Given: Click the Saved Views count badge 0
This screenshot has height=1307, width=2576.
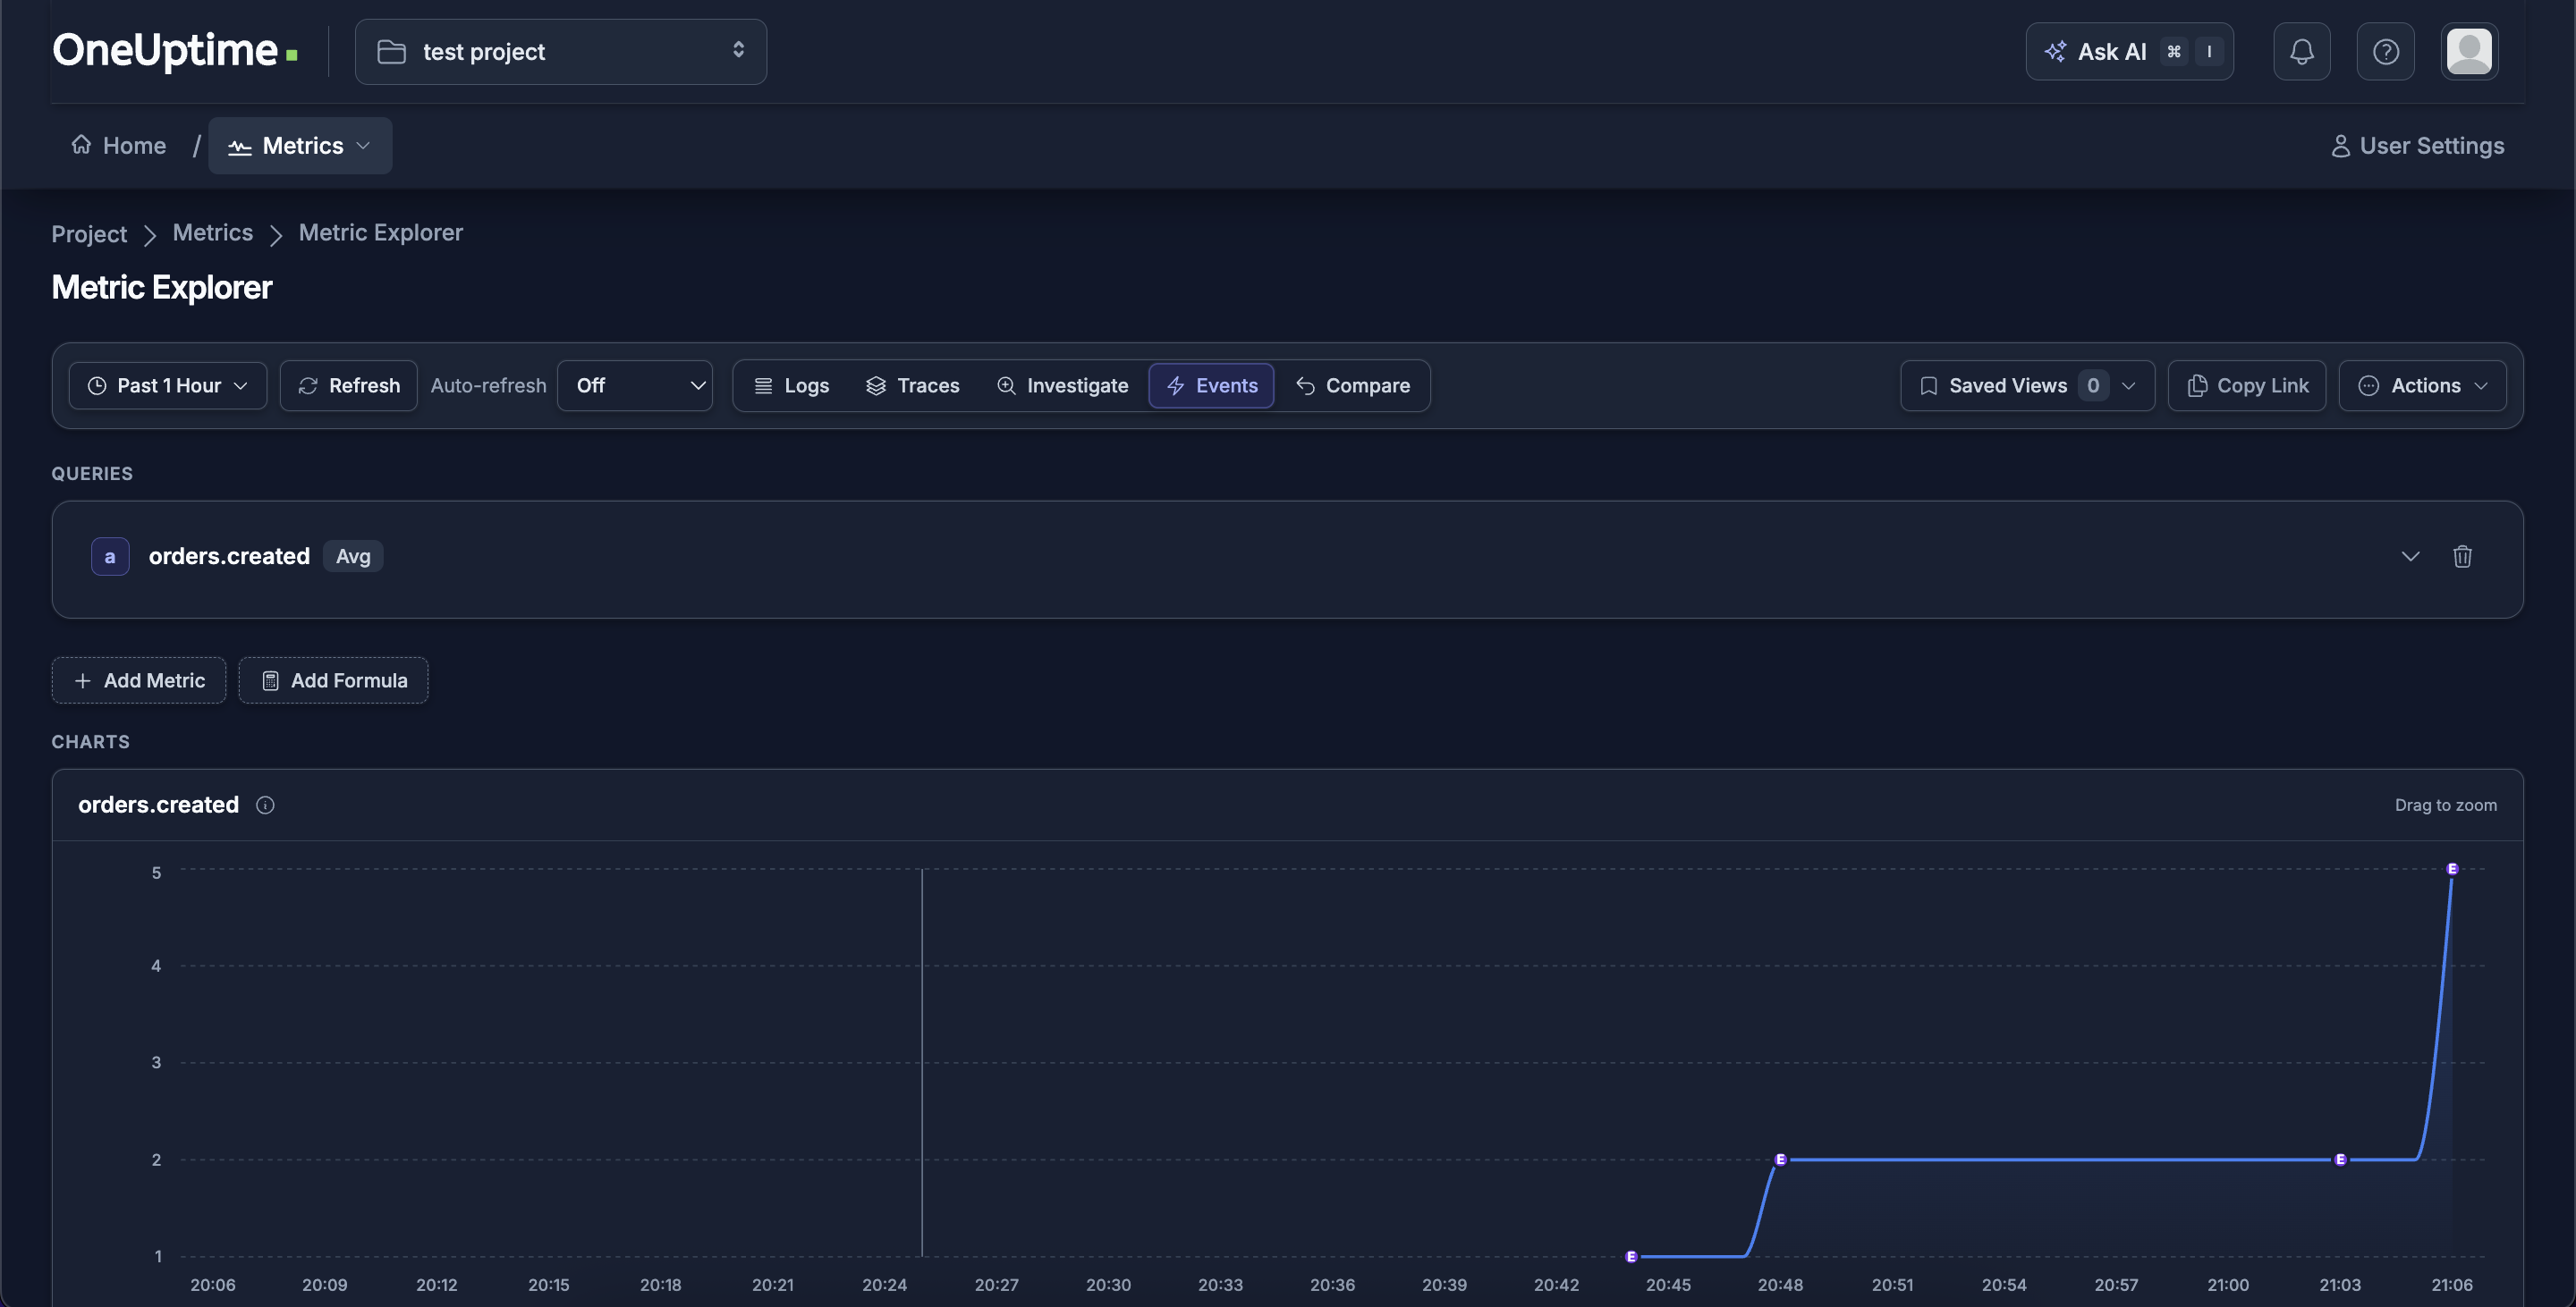Looking at the screenshot, I should pyautogui.click(x=2093, y=385).
